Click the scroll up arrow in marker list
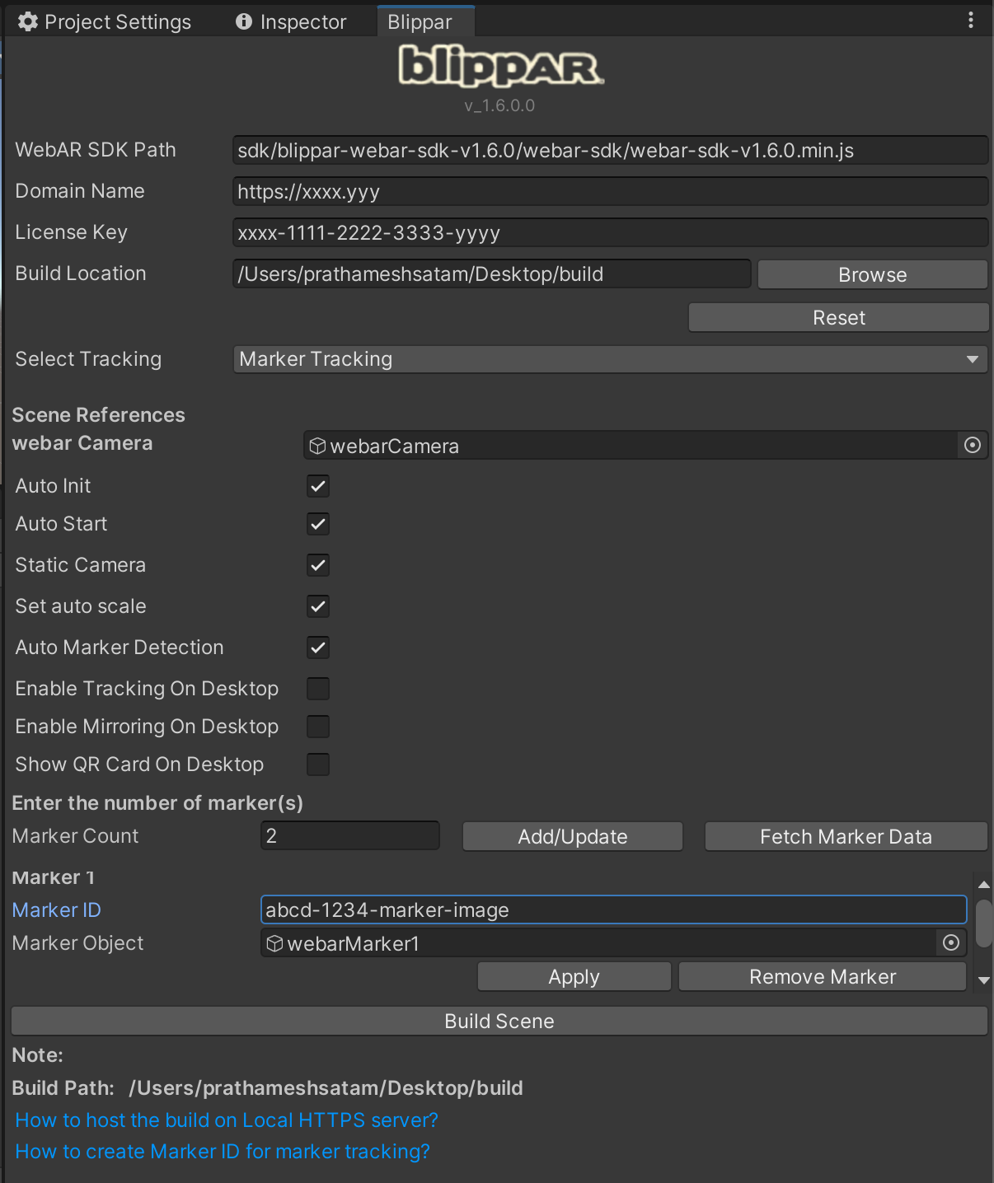Image resolution: width=994 pixels, height=1183 pixels. 983,885
